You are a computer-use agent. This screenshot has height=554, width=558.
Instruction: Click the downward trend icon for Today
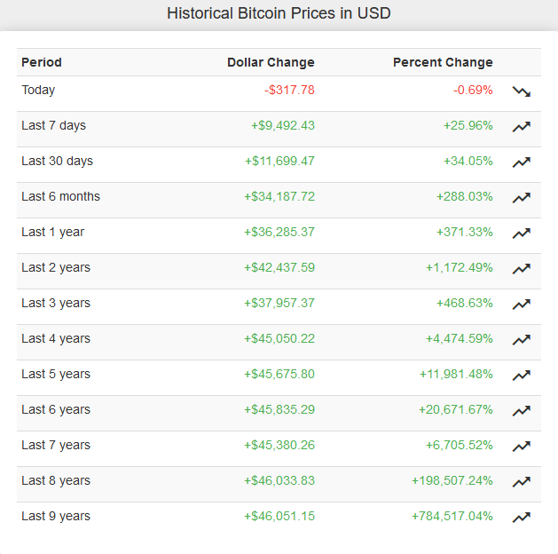click(x=522, y=91)
